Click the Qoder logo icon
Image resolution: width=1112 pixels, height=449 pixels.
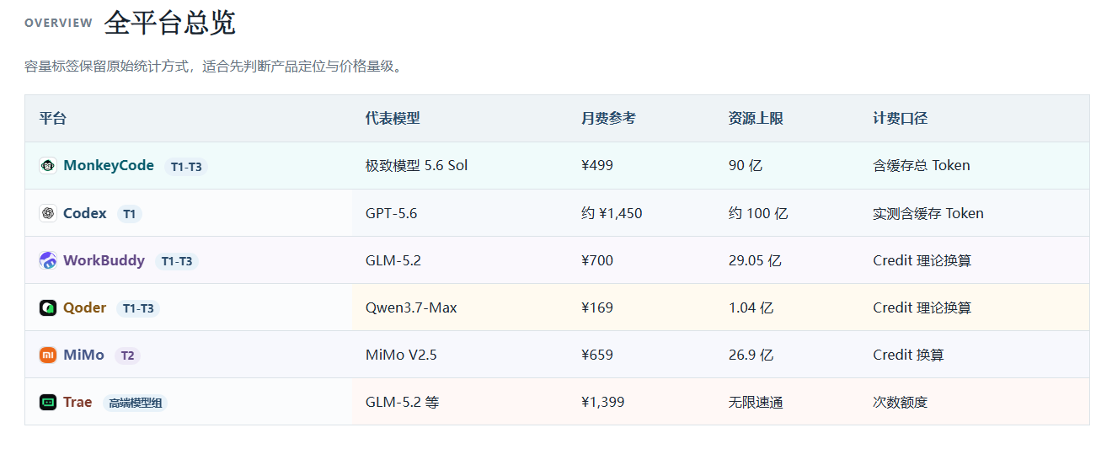pyautogui.click(x=48, y=307)
